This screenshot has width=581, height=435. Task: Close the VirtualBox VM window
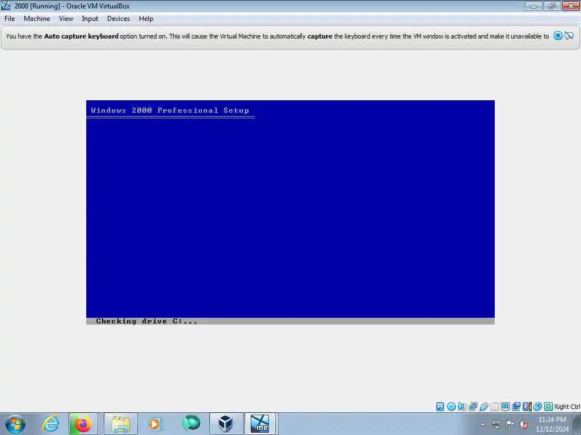(x=571, y=6)
